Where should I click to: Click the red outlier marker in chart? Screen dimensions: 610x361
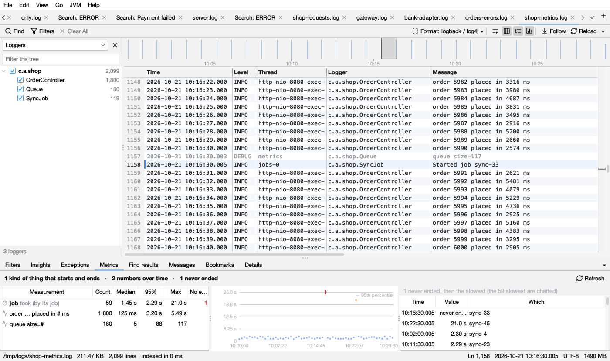coord(325,292)
